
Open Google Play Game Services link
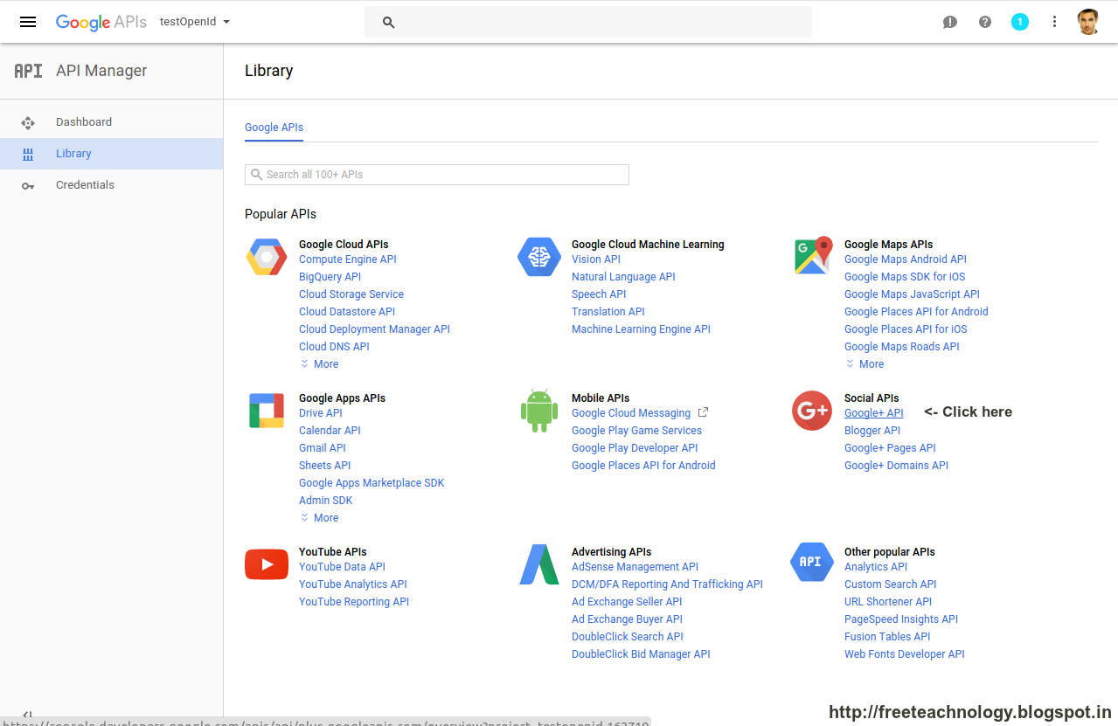[x=636, y=431]
